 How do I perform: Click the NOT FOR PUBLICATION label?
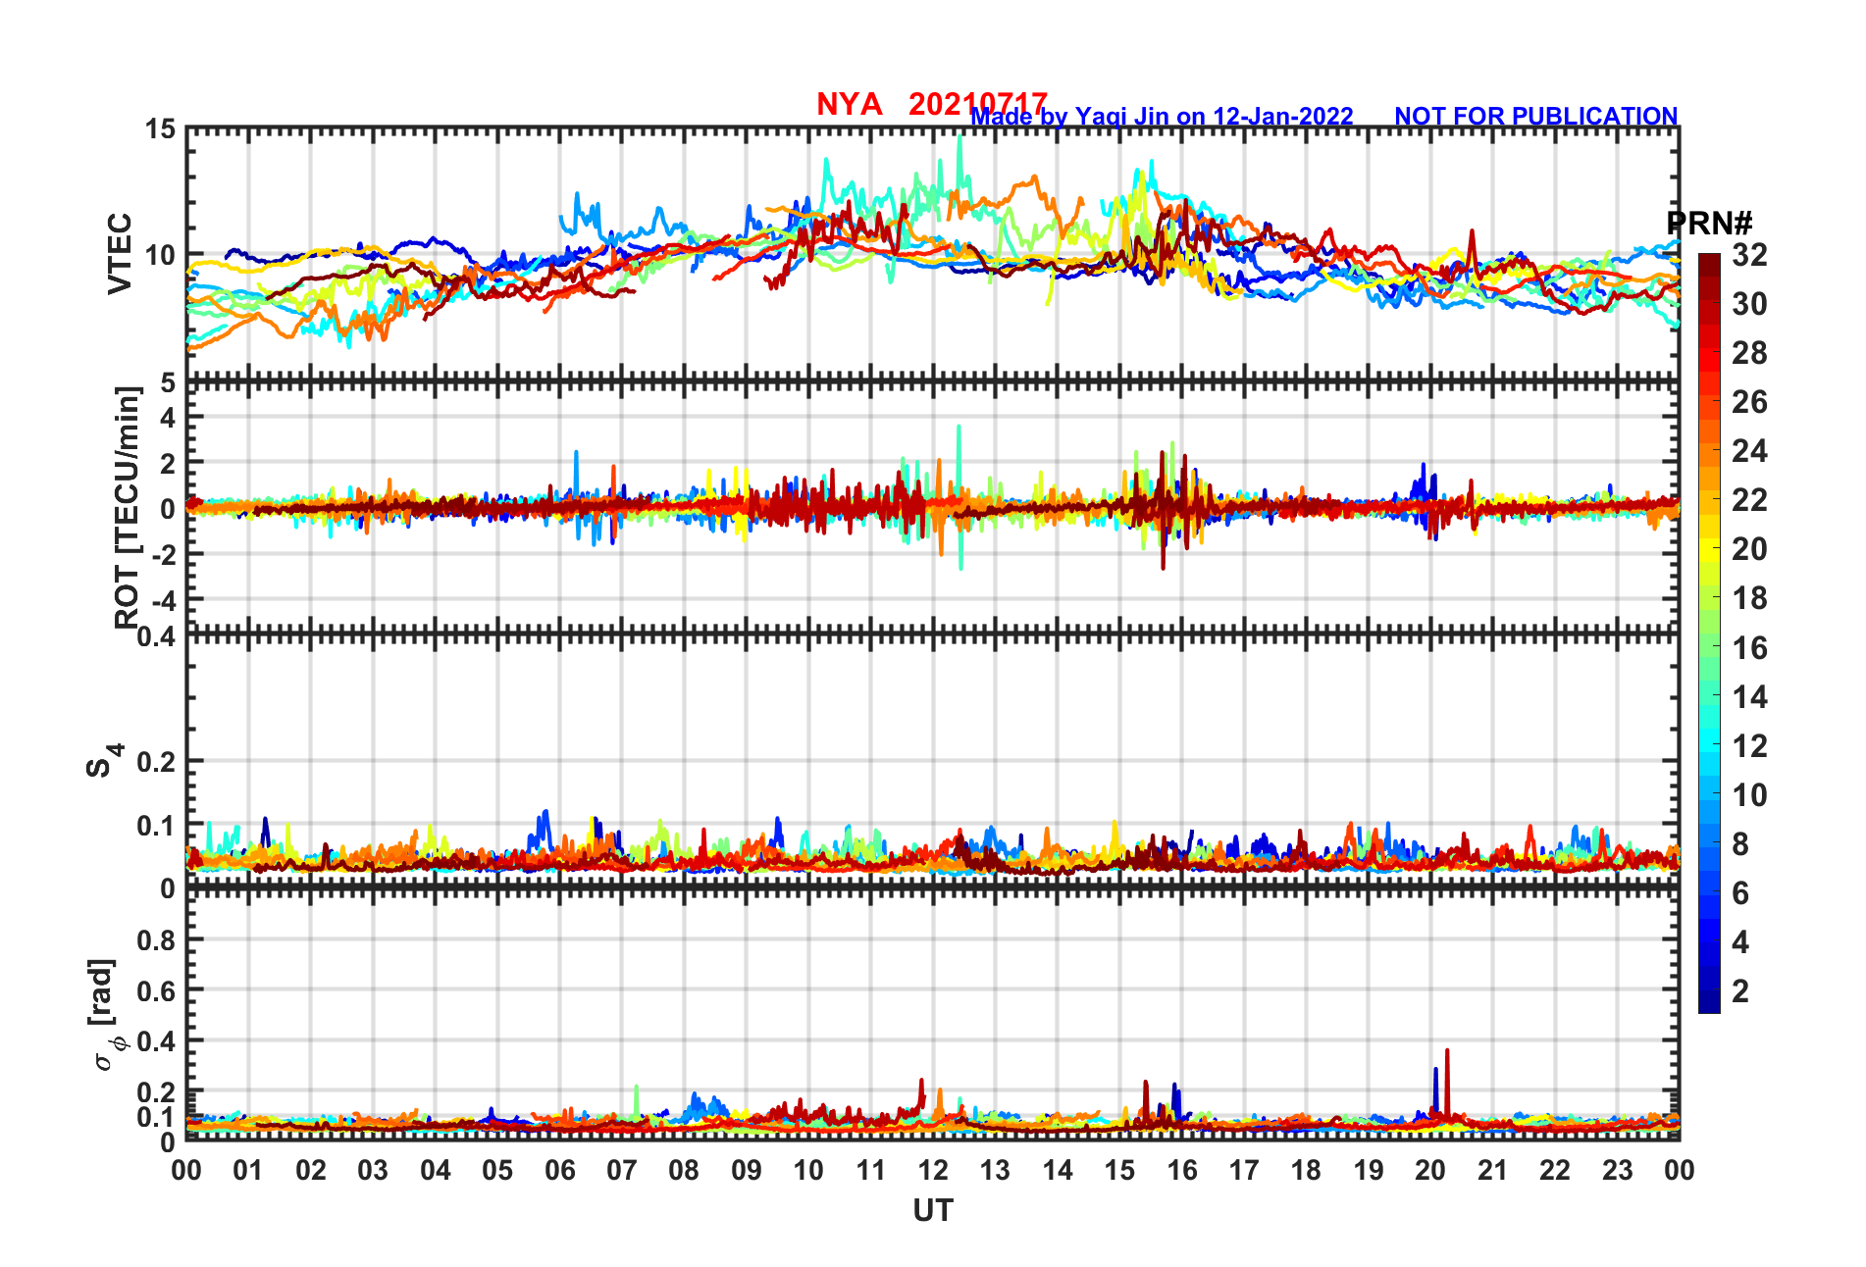[x=1536, y=116]
